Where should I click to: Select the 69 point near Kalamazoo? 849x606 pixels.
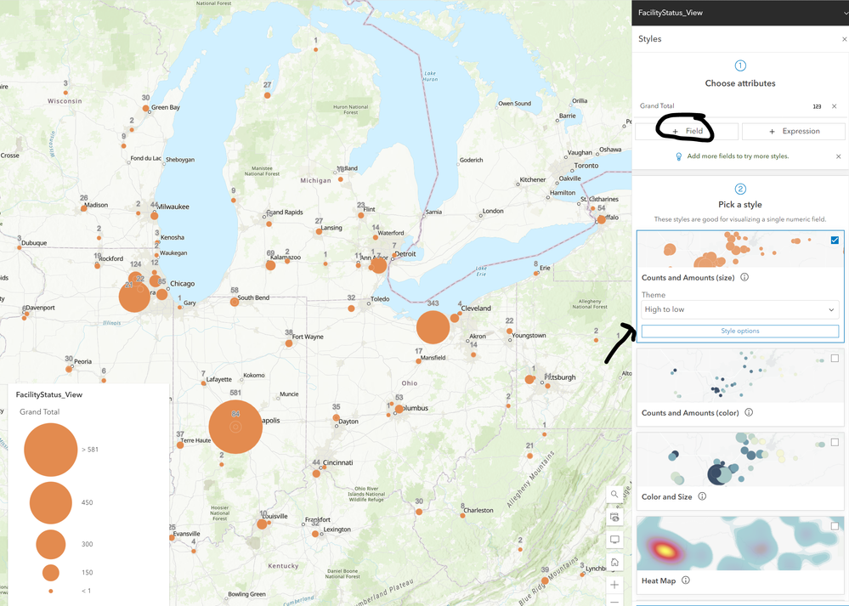click(271, 265)
